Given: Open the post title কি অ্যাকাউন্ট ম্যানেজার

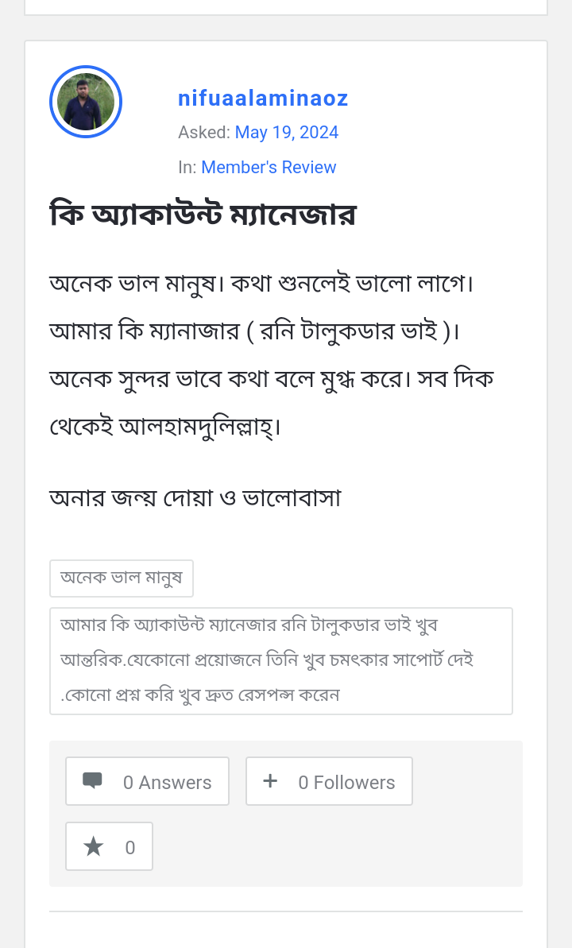Looking at the screenshot, I should click(203, 215).
